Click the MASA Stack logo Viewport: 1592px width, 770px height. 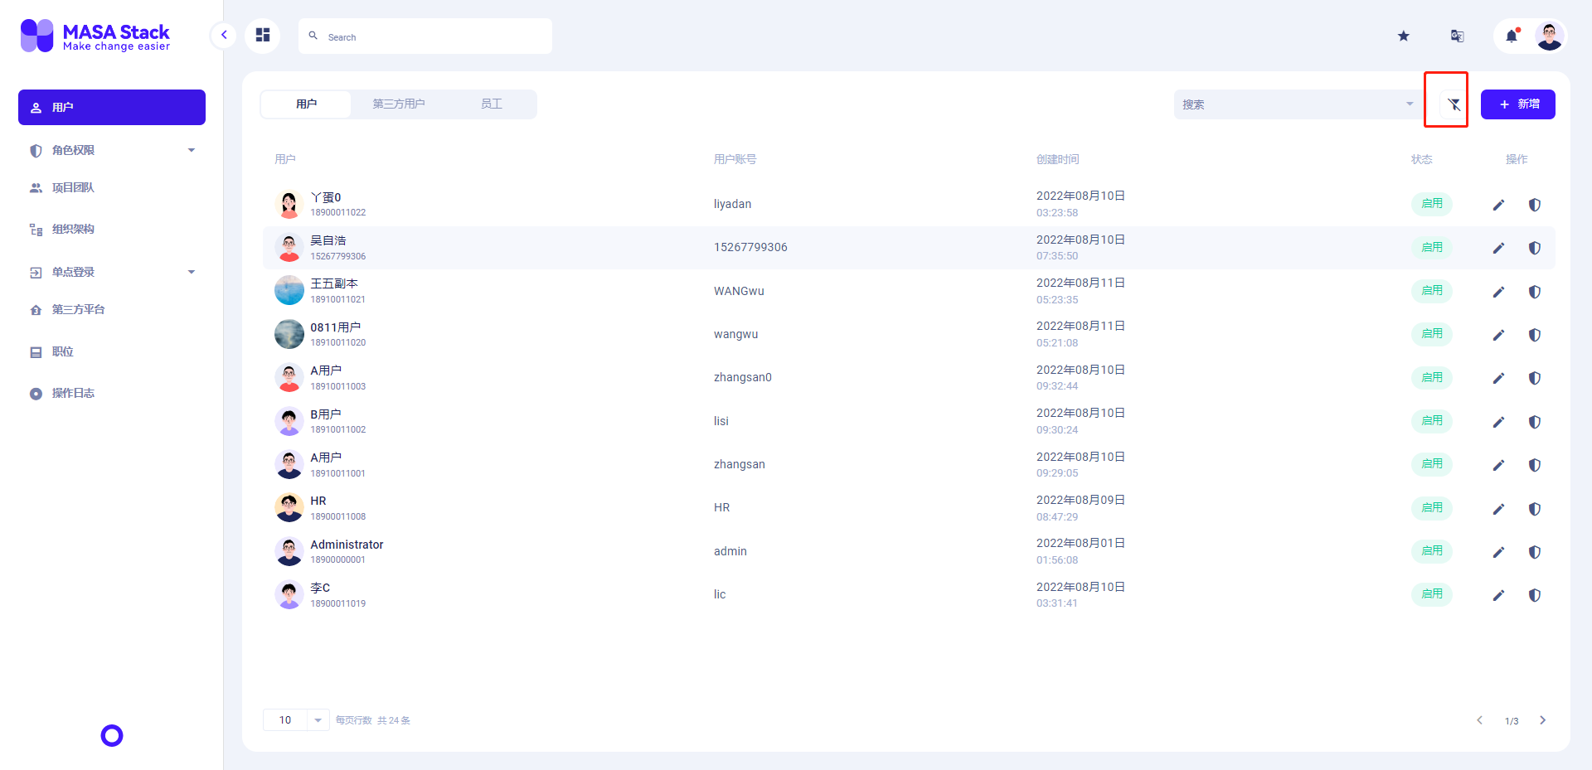tap(95, 36)
